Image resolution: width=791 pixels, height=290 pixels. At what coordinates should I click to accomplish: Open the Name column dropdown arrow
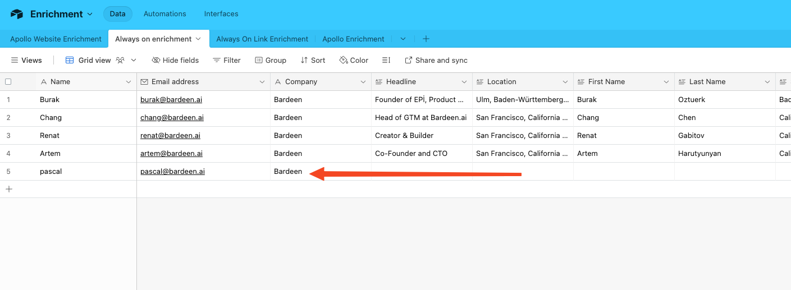pos(128,82)
